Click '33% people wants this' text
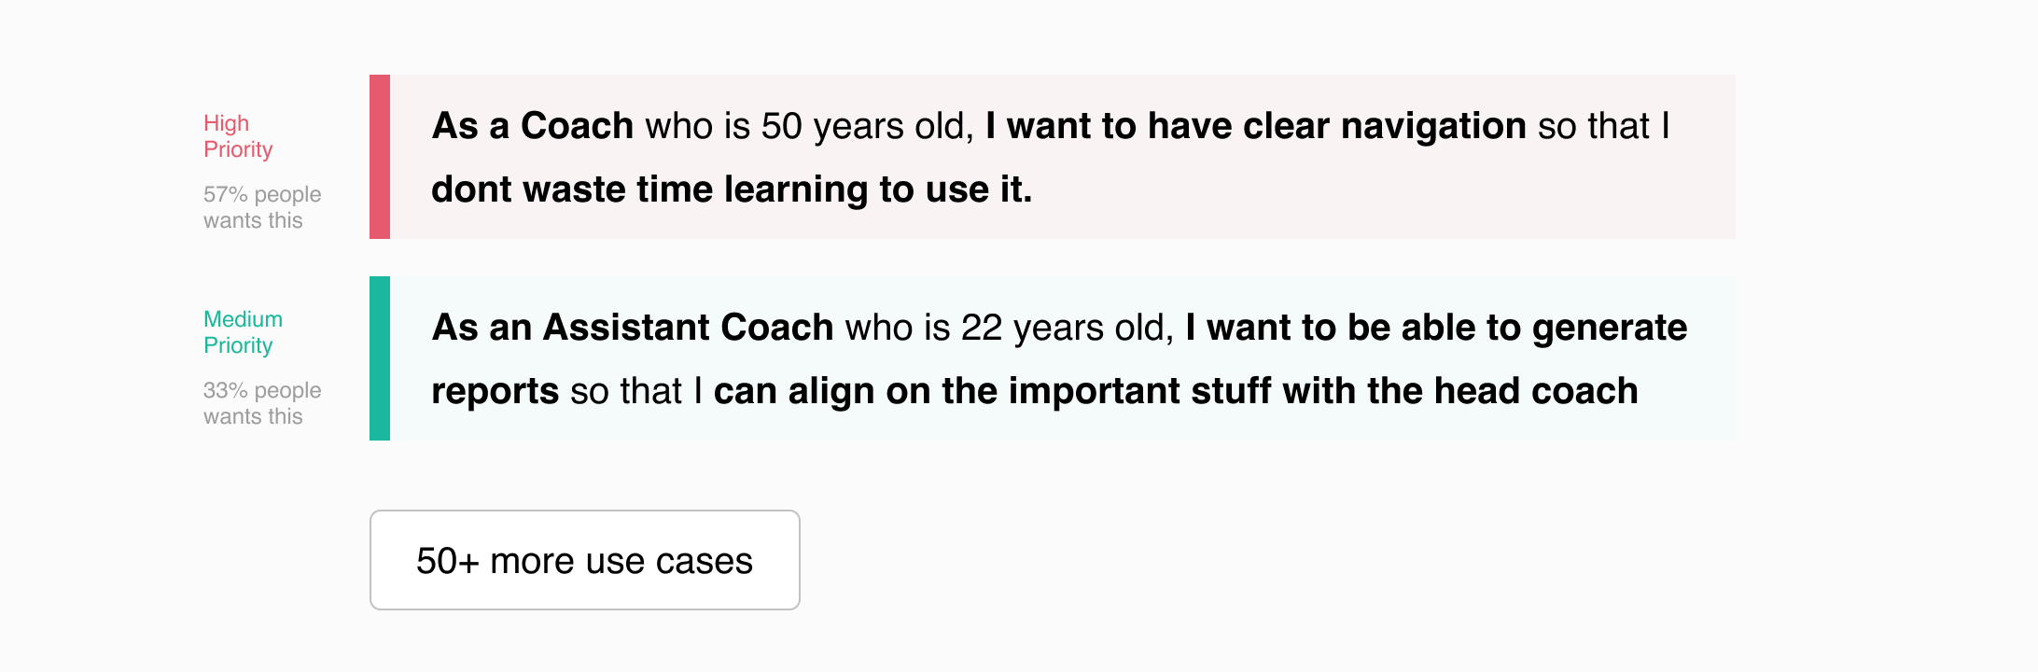2038x672 pixels. [x=262, y=403]
